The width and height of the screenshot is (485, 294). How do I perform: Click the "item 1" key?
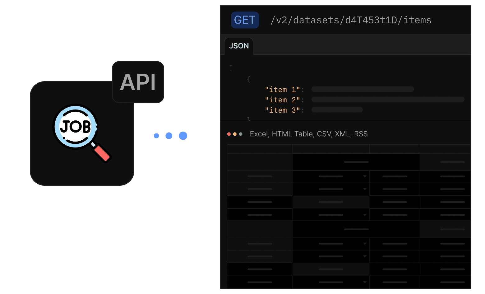tap(283, 90)
